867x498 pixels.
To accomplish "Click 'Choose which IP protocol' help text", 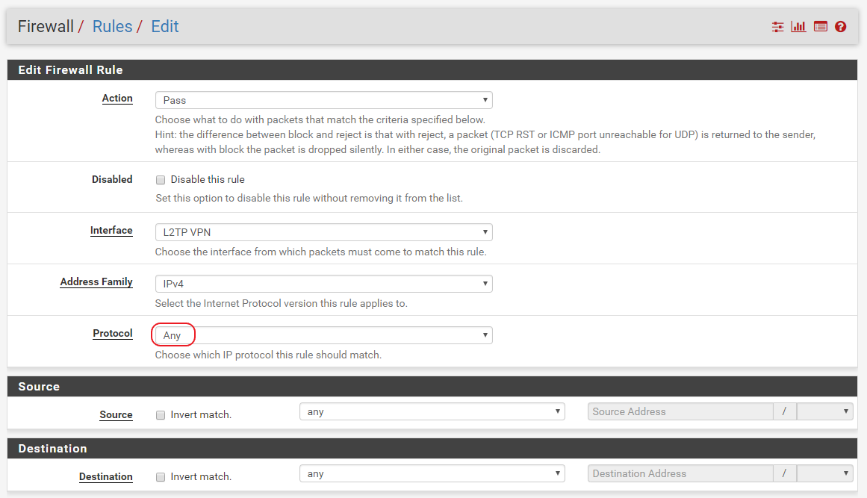I will [268, 355].
